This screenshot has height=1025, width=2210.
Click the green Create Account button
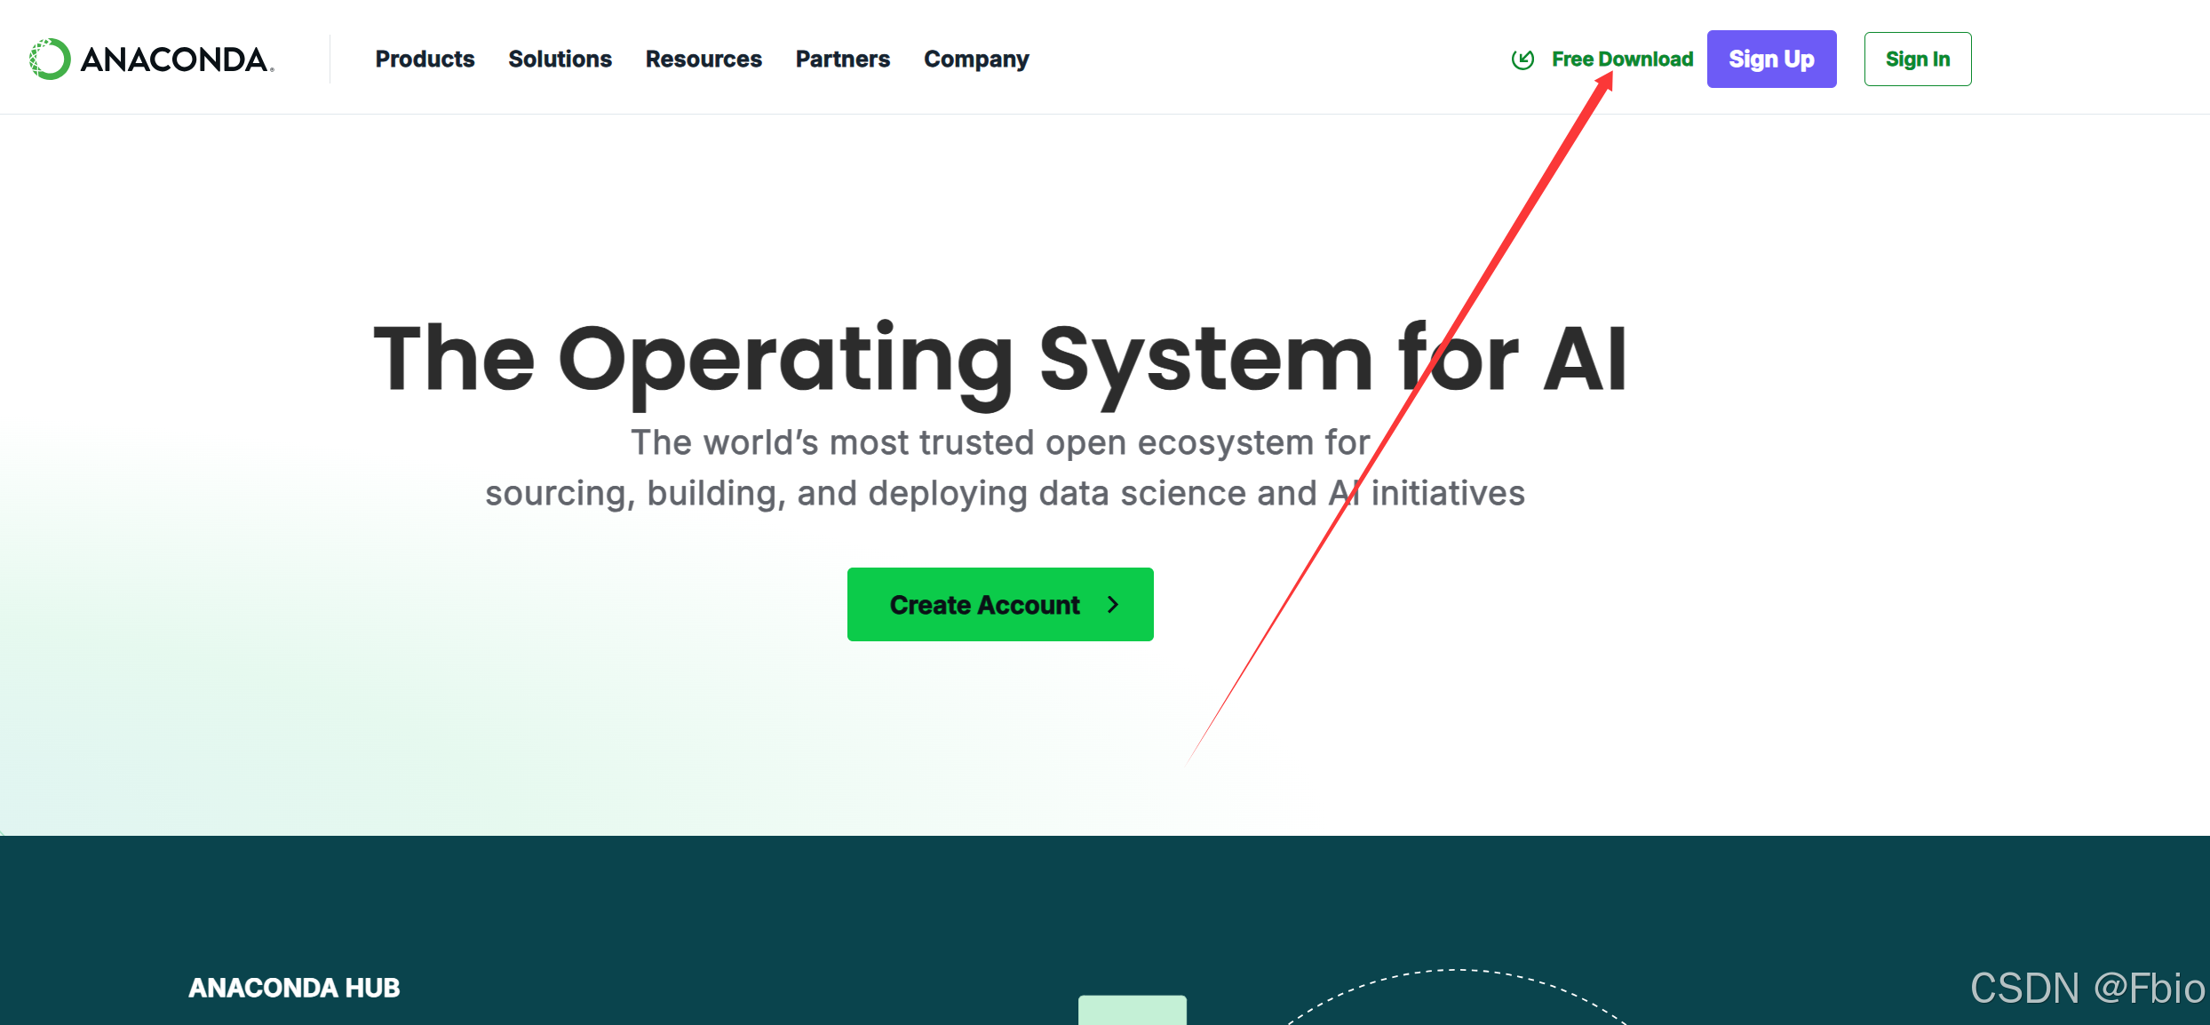click(x=1000, y=604)
